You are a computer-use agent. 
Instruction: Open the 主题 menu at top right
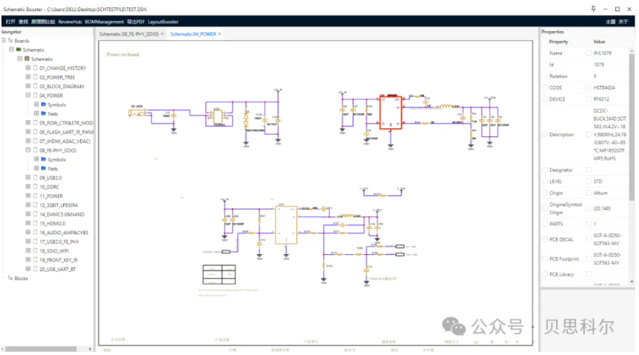click(611, 21)
